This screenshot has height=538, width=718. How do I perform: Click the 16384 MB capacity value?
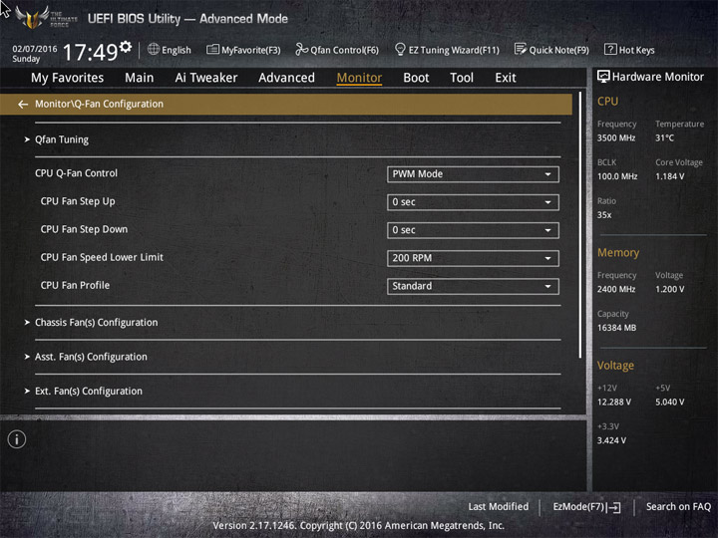pos(617,328)
